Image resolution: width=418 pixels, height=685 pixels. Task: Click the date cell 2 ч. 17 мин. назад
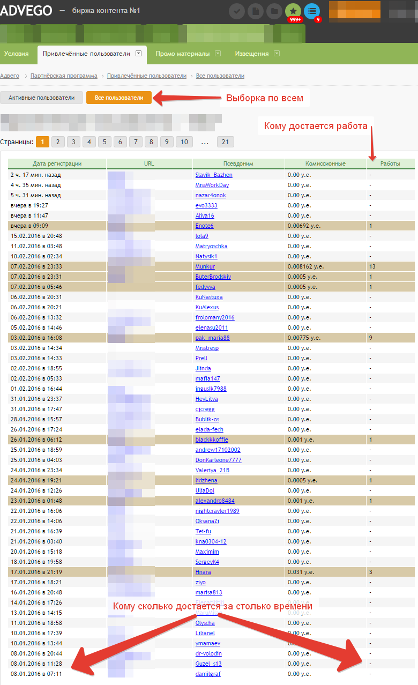(x=35, y=175)
